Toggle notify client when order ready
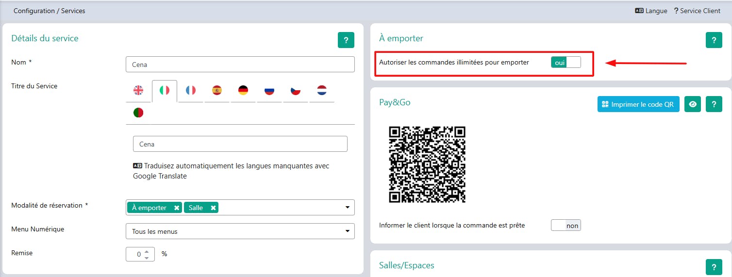The height and width of the screenshot is (277, 732). (x=566, y=226)
